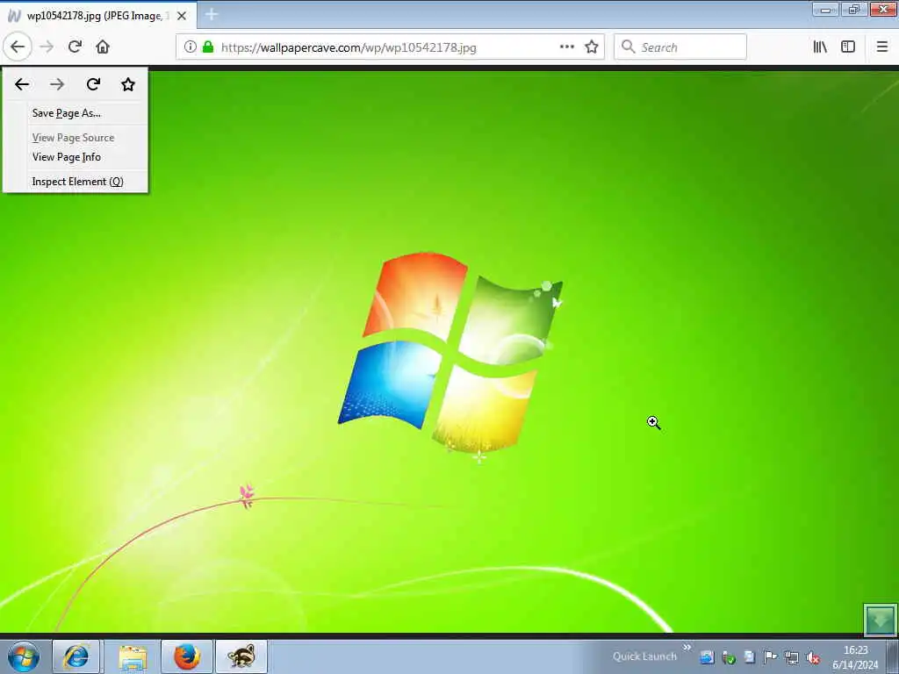The image size is (899, 674).
Task: Click the Windows 7 logo wallpaper image
Action: coord(449,355)
